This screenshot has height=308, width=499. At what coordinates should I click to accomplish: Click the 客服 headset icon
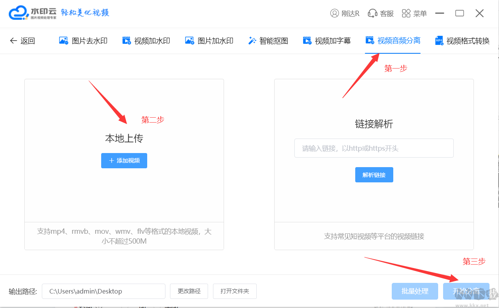click(x=372, y=13)
